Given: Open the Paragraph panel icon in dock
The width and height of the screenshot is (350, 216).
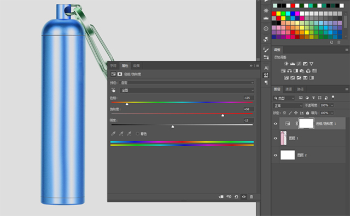Looking at the screenshot, I should 266,82.
